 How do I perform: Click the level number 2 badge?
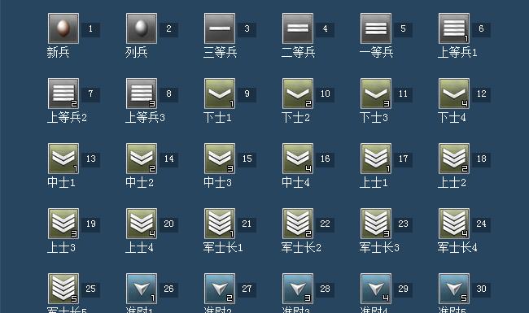pos(168,29)
